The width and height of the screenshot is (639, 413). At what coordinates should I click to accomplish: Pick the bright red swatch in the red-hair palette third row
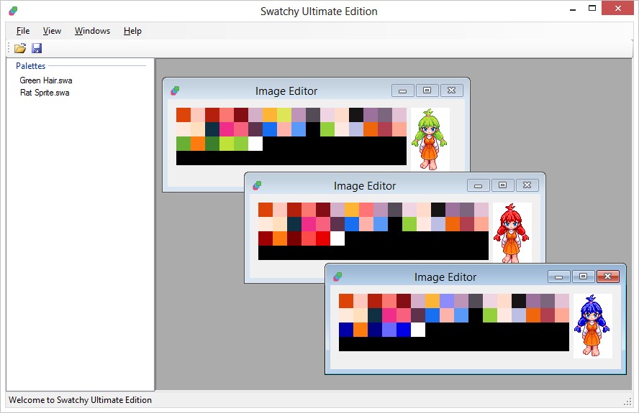pos(323,238)
